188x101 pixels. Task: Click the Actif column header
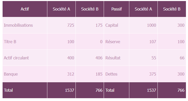pyautogui.click(x=25, y=9)
